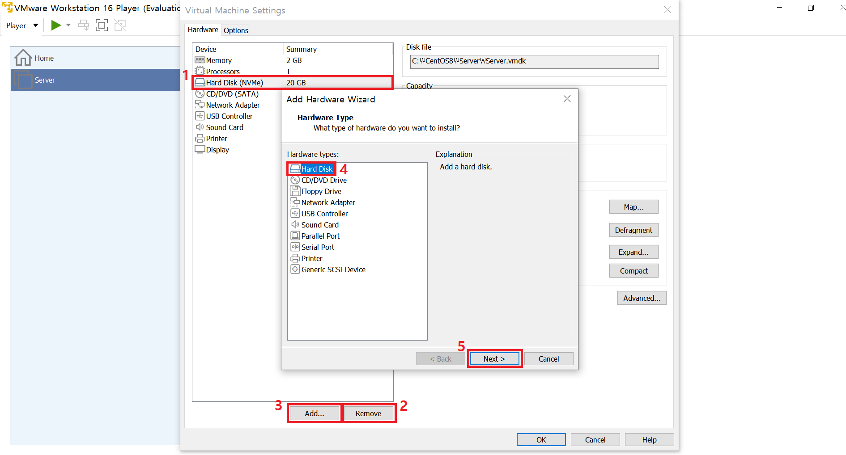Select the Network Adapter icon in Device list

(200, 105)
